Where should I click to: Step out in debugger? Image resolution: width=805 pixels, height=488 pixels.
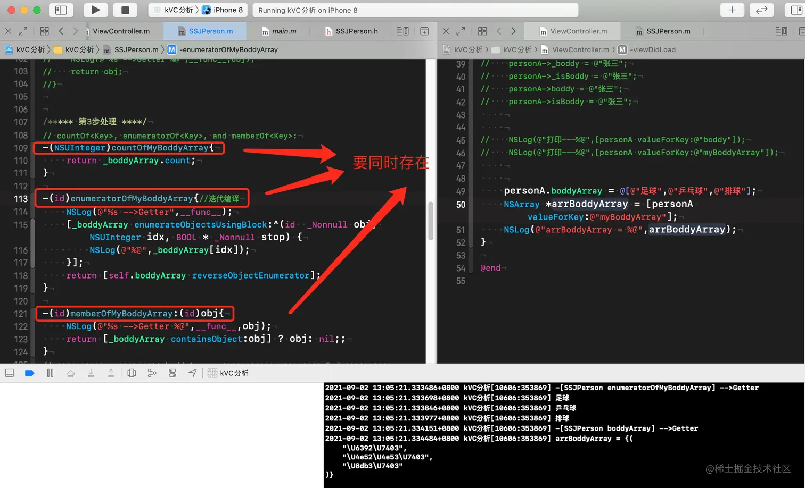111,373
